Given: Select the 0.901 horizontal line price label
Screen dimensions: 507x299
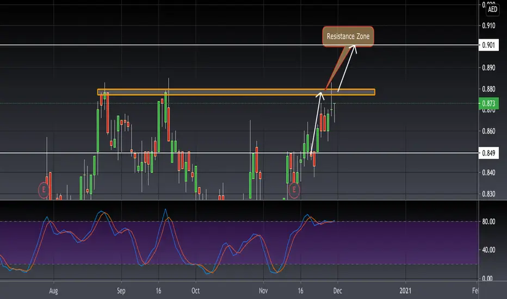Looking at the screenshot, I should coord(489,45).
